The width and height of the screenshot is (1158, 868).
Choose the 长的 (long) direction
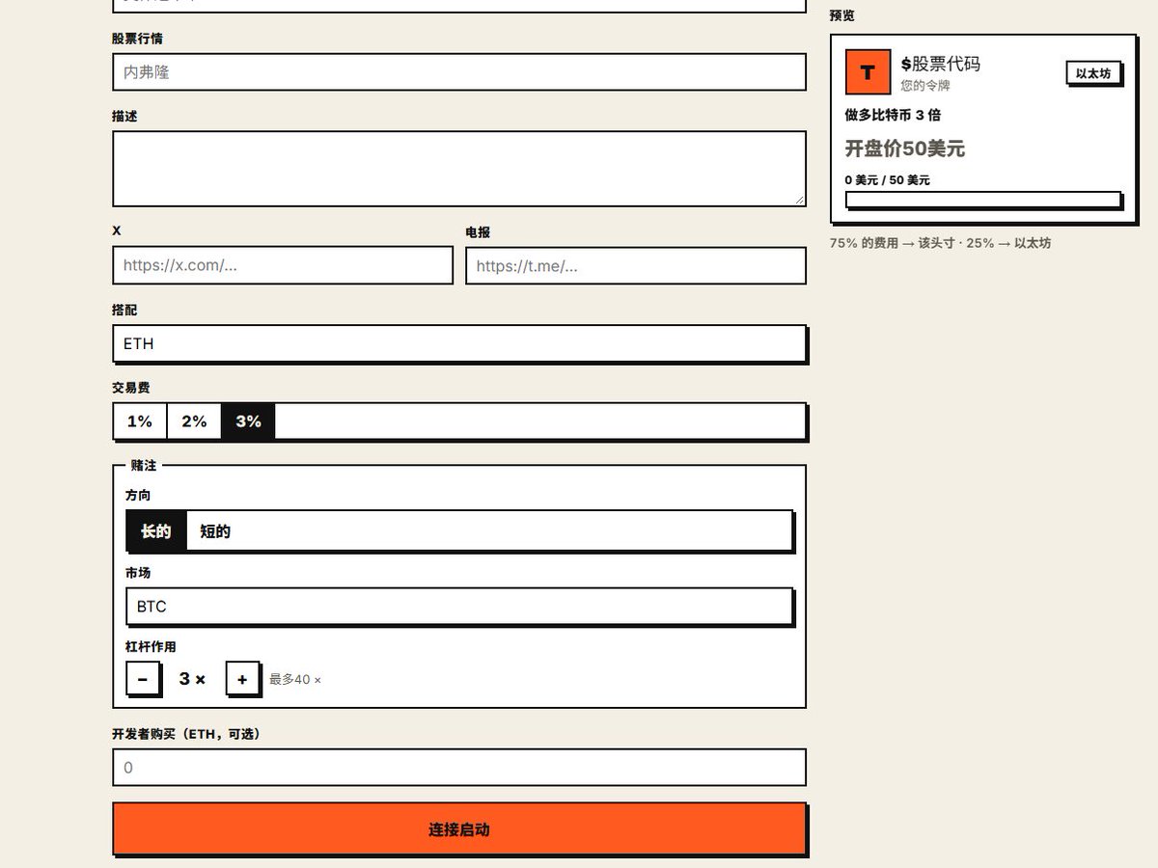156,531
